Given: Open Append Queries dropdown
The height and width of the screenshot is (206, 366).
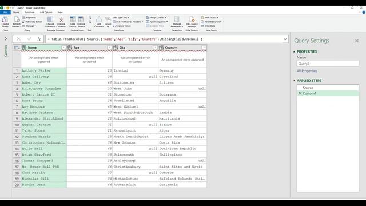Looking at the screenshot, I should coord(157,22).
